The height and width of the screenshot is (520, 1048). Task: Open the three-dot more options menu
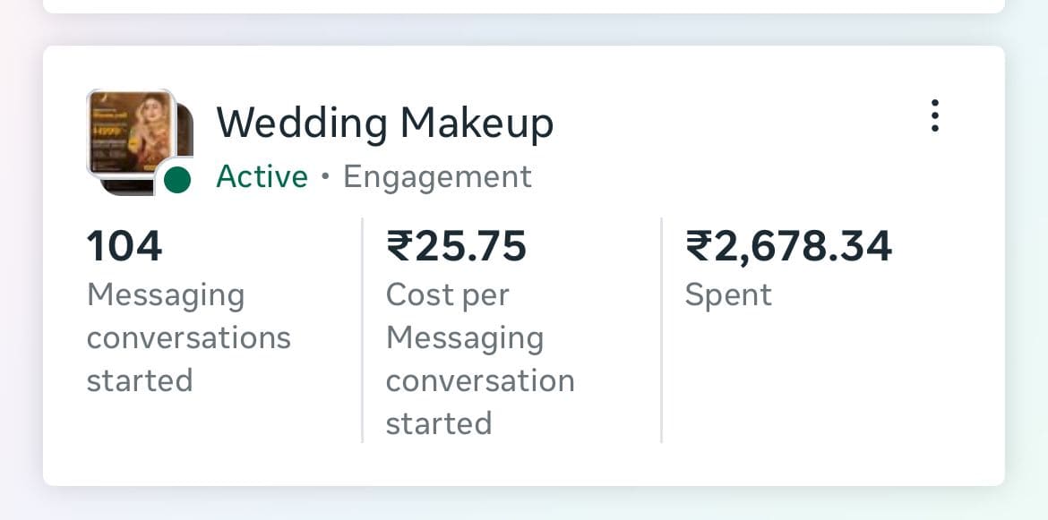tap(934, 116)
